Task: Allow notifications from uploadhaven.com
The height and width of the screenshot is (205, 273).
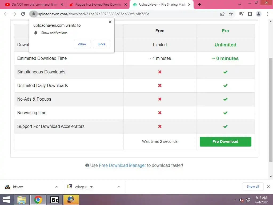Action: [82, 44]
